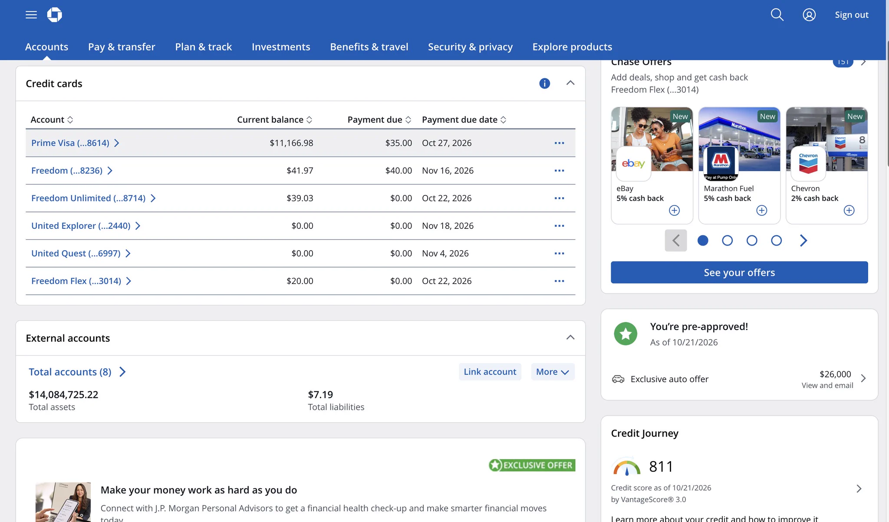Open Total accounts (8) link
Viewport: 889px width, 522px height.
(x=77, y=372)
